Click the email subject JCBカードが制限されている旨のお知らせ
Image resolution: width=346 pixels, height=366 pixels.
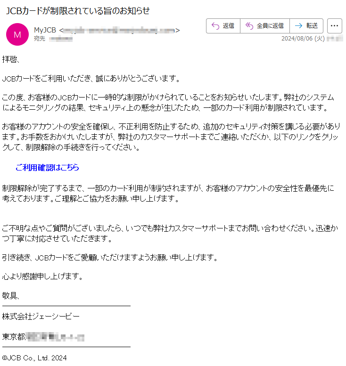78,11
